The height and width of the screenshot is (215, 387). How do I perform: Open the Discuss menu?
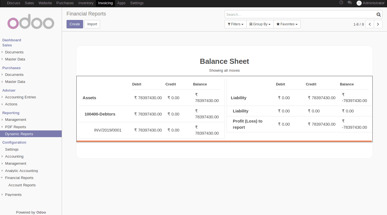pyautogui.click(x=14, y=3)
